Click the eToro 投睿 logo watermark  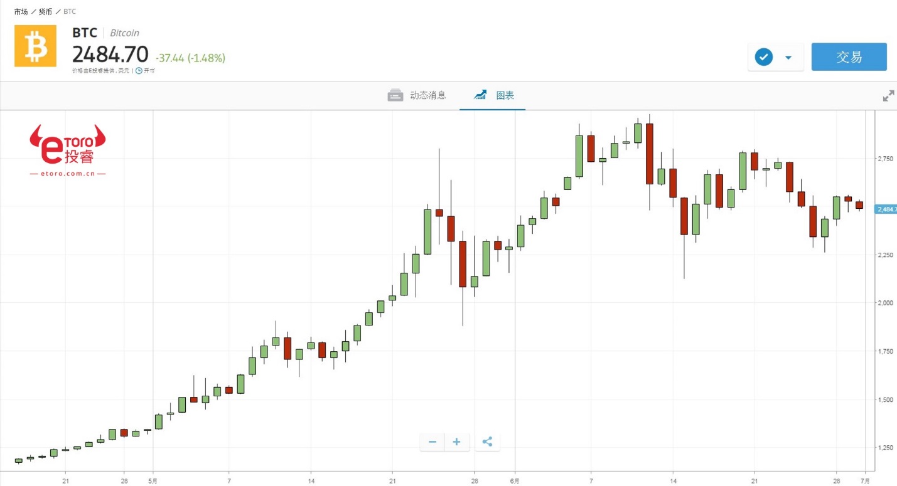pos(68,149)
